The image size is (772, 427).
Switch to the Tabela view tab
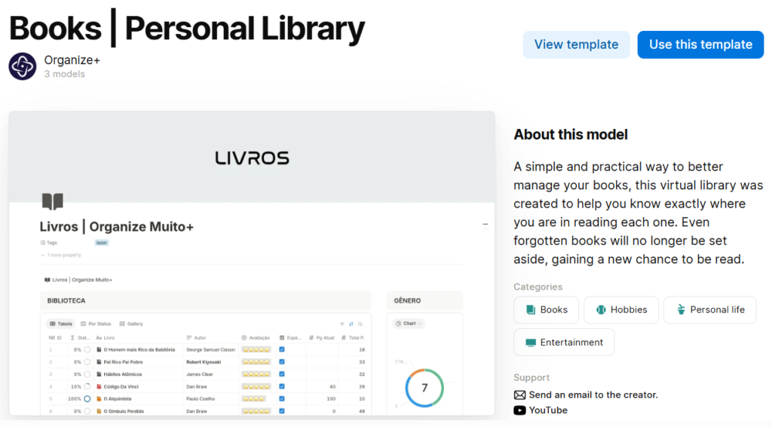pos(61,324)
